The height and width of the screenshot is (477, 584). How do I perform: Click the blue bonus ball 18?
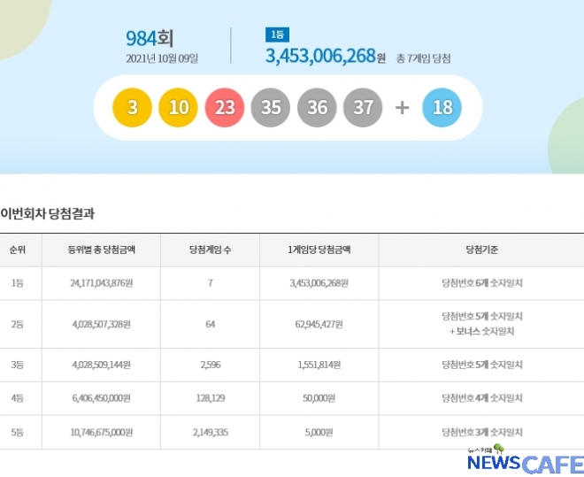[x=442, y=108]
